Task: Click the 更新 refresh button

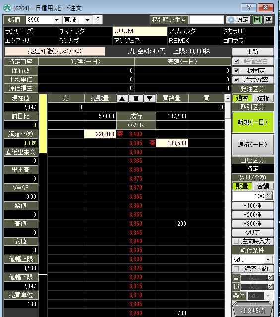Action: pyautogui.click(x=253, y=51)
